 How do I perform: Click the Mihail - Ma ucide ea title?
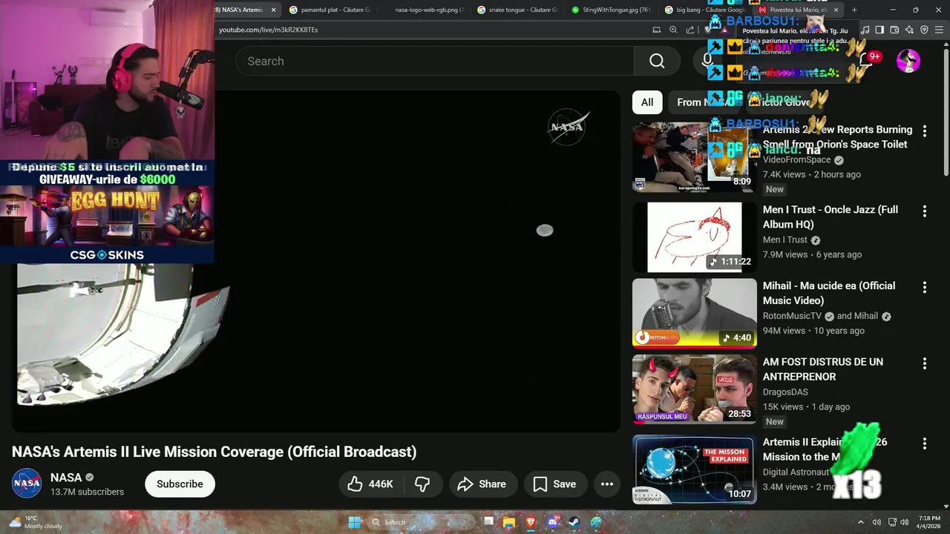pos(829,293)
